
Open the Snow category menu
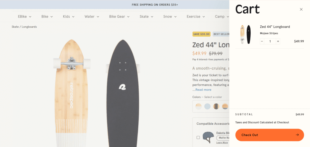coord(170,17)
